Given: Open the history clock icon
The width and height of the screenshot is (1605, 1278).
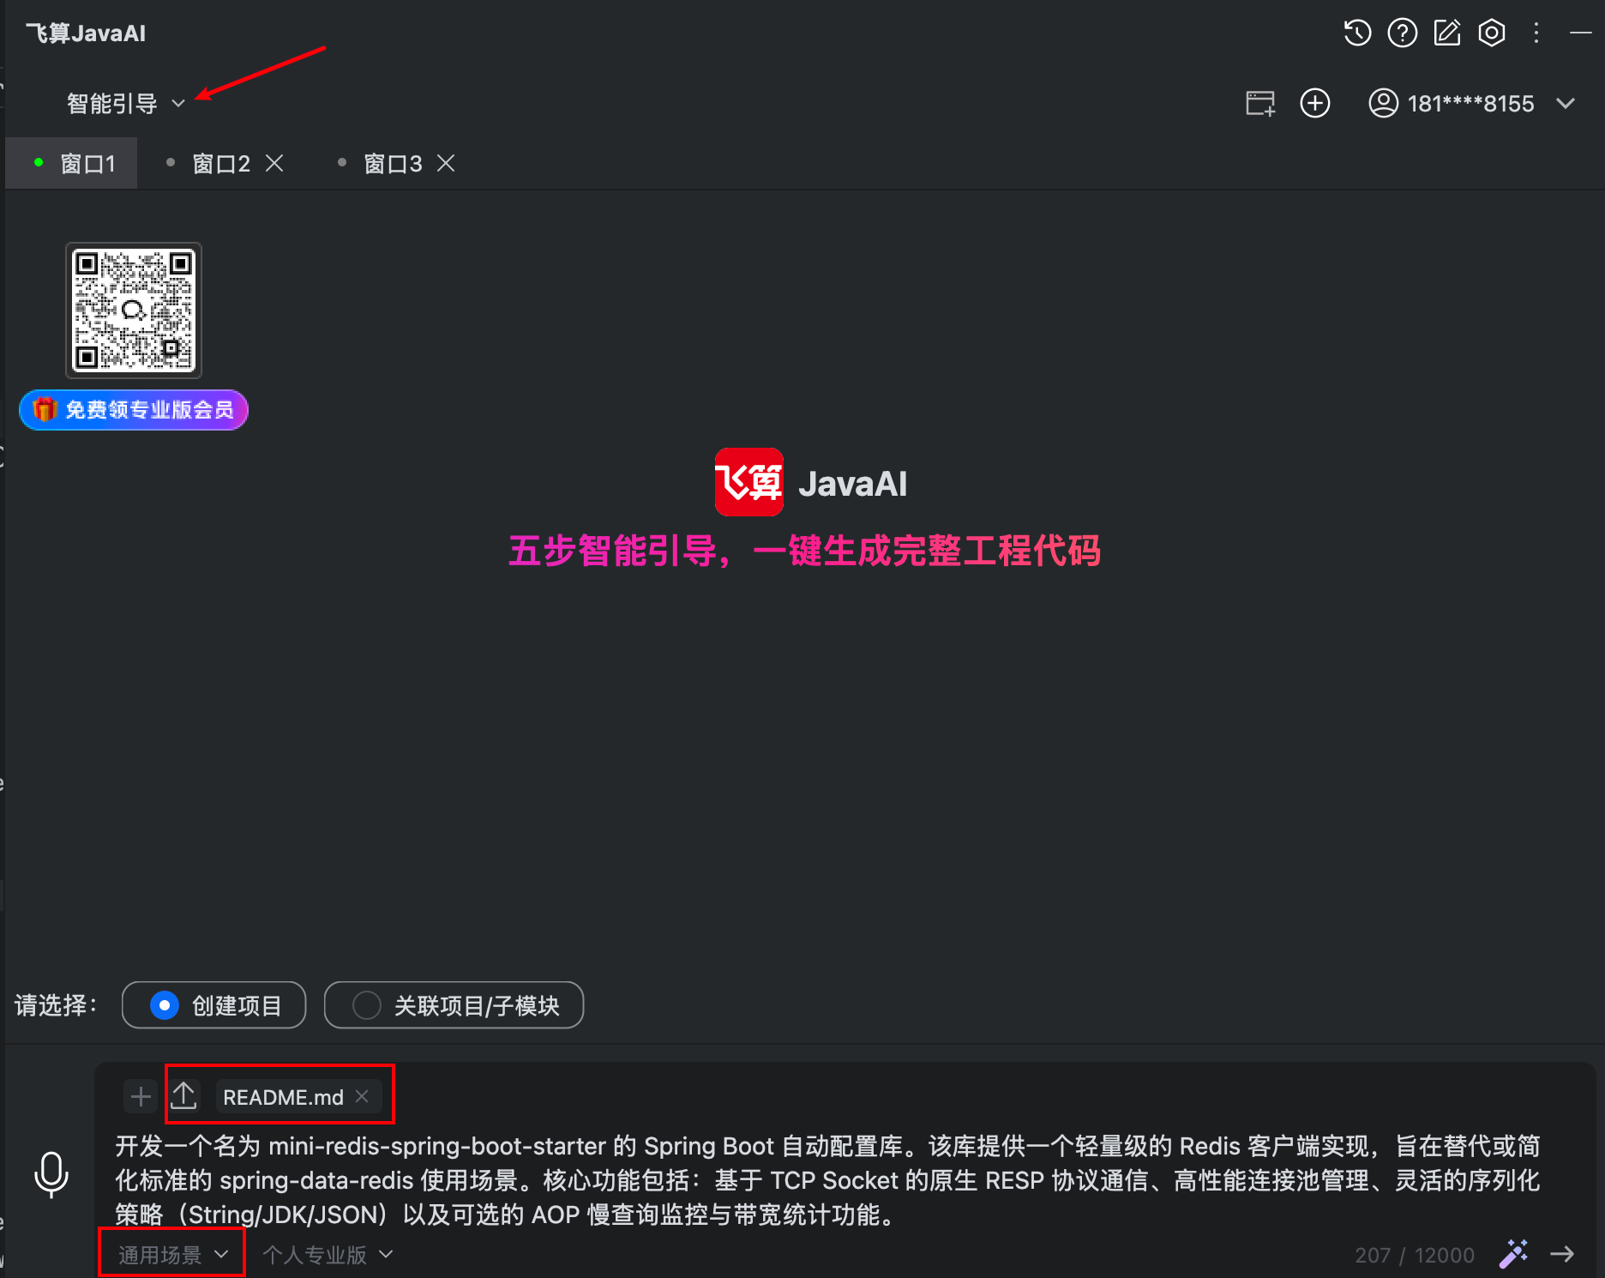Looking at the screenshot, I should click(x=1357, y=33).
